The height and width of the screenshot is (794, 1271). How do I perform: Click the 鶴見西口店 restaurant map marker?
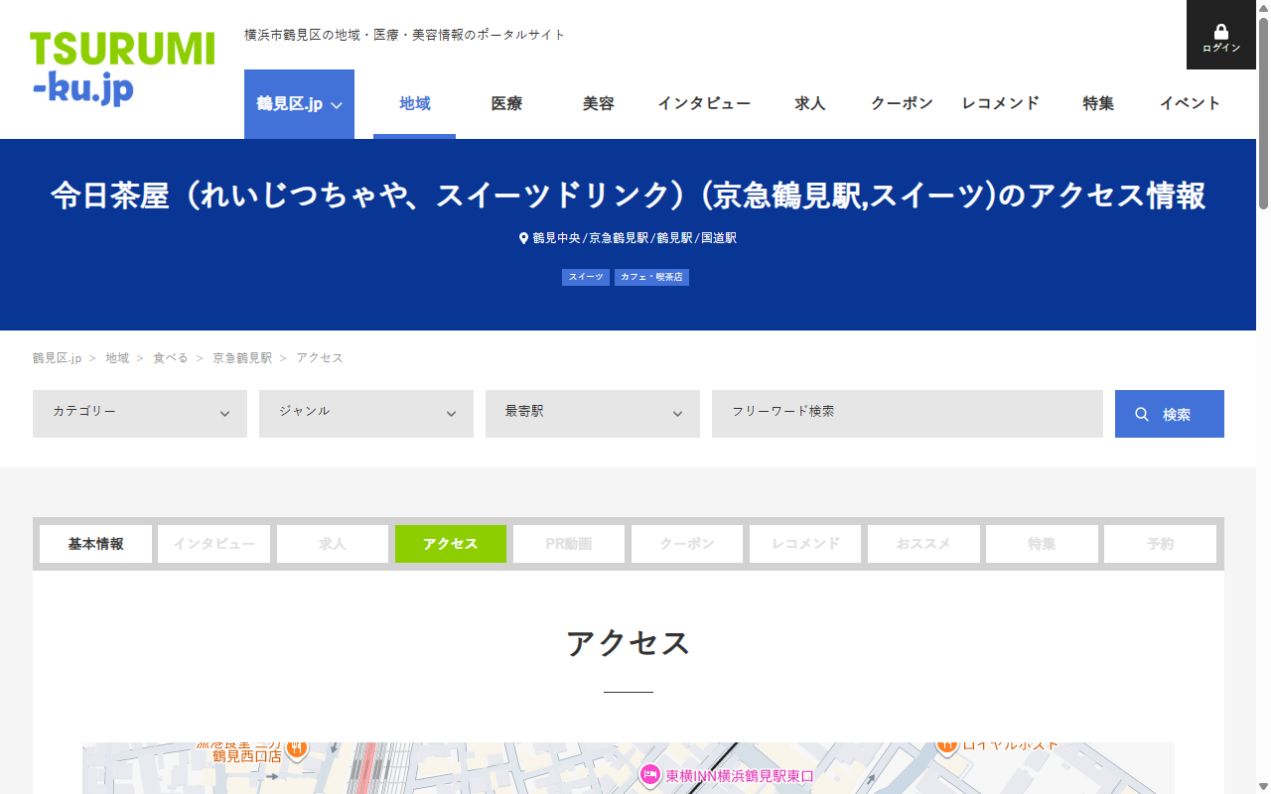pos(297,747)
